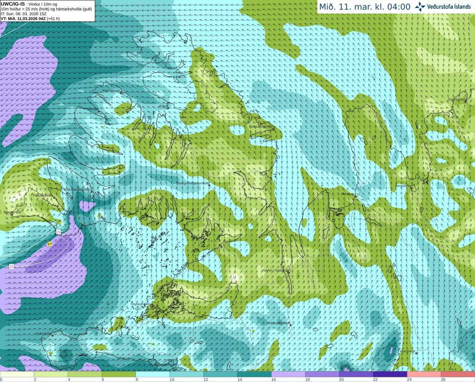Click the Holtavörðuheiði station label
Viewport: 475px width, 382px height.
tap(278, 323)
